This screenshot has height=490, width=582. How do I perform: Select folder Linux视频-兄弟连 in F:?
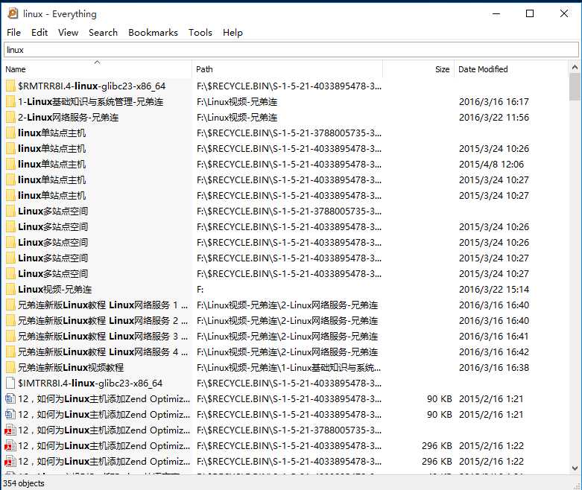(55, 290)
